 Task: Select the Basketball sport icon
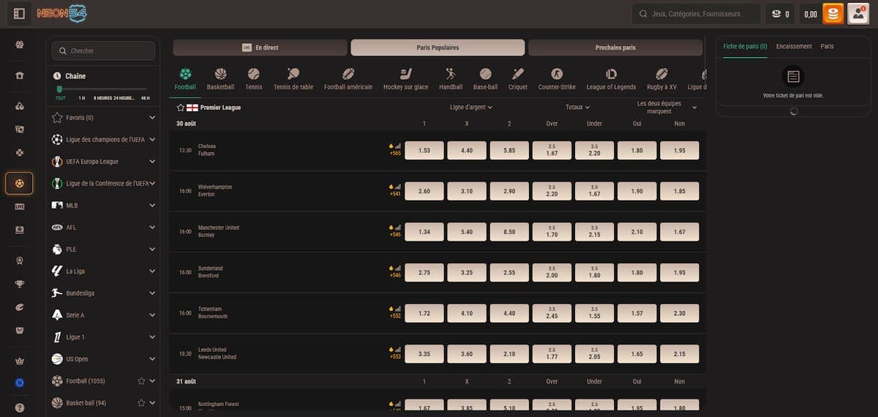click(x=220, y=74)
